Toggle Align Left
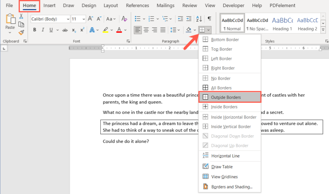This screenshot has width=329, height=194. (138, 30)
